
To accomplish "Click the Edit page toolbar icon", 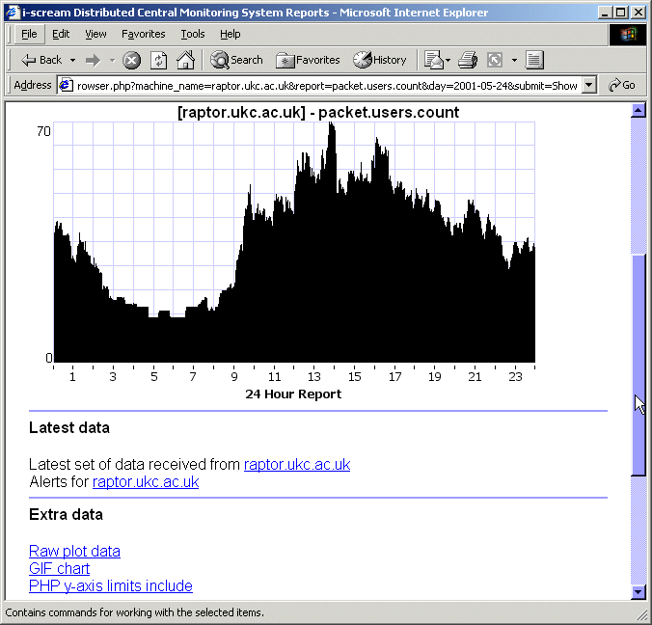I will pyautogui.click(x=534, y=60).
